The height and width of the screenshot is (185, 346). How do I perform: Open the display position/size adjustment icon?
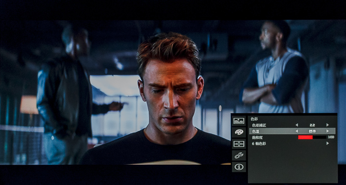239,144
